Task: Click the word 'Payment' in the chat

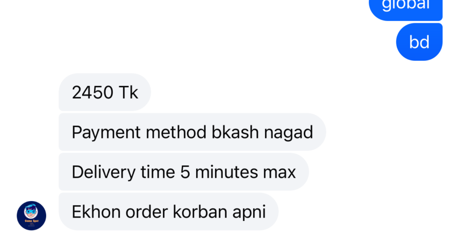Action: coord(106,133)
